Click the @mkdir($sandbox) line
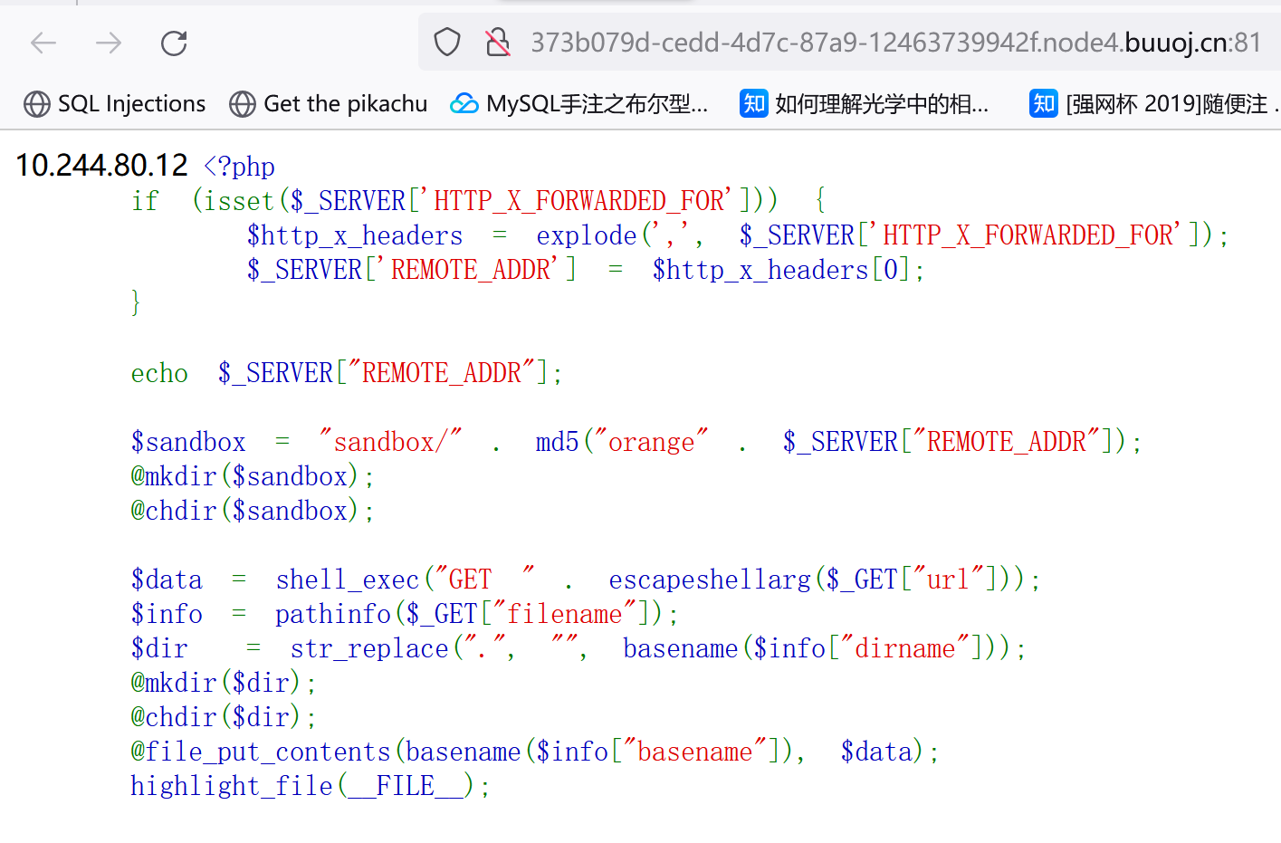This screenshot has height=843, width=1281. pos(253,476)
